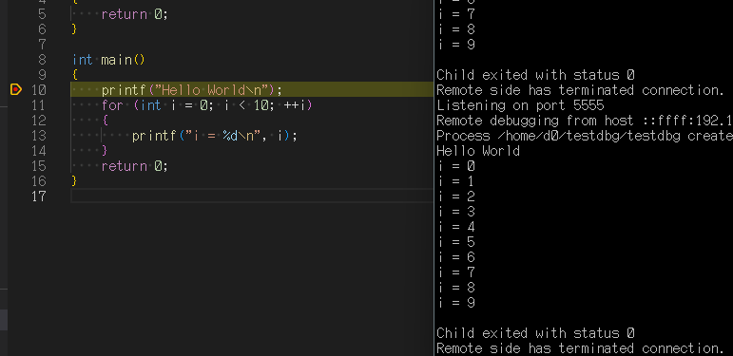Screen dimensions: 733x356
Task: Click the opening brace on line 9
Action: click(x=74, y=75)
